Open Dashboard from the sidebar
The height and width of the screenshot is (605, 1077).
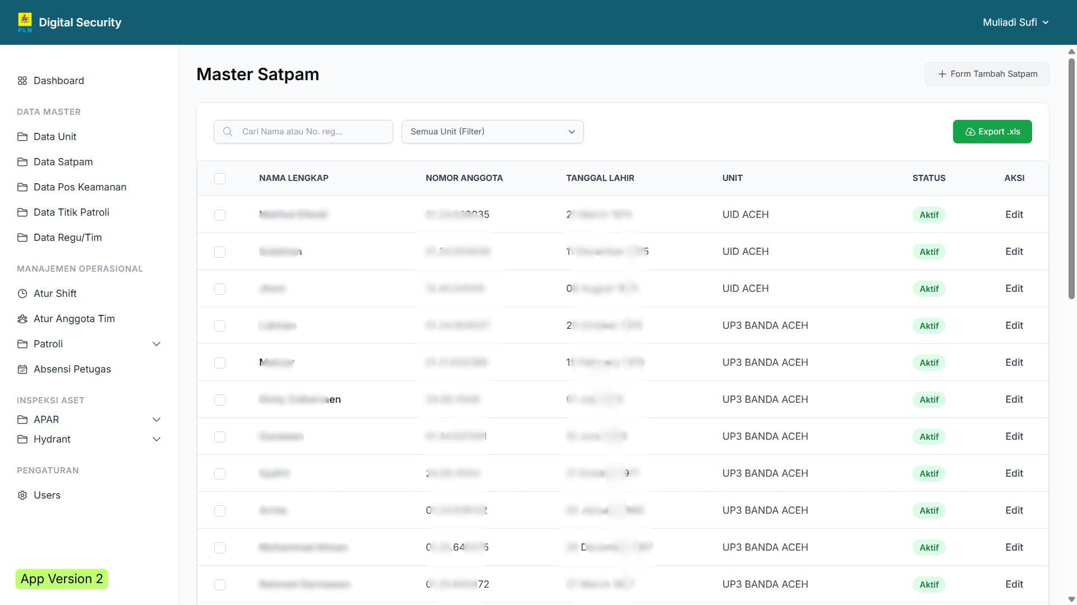tap(58, 81)
